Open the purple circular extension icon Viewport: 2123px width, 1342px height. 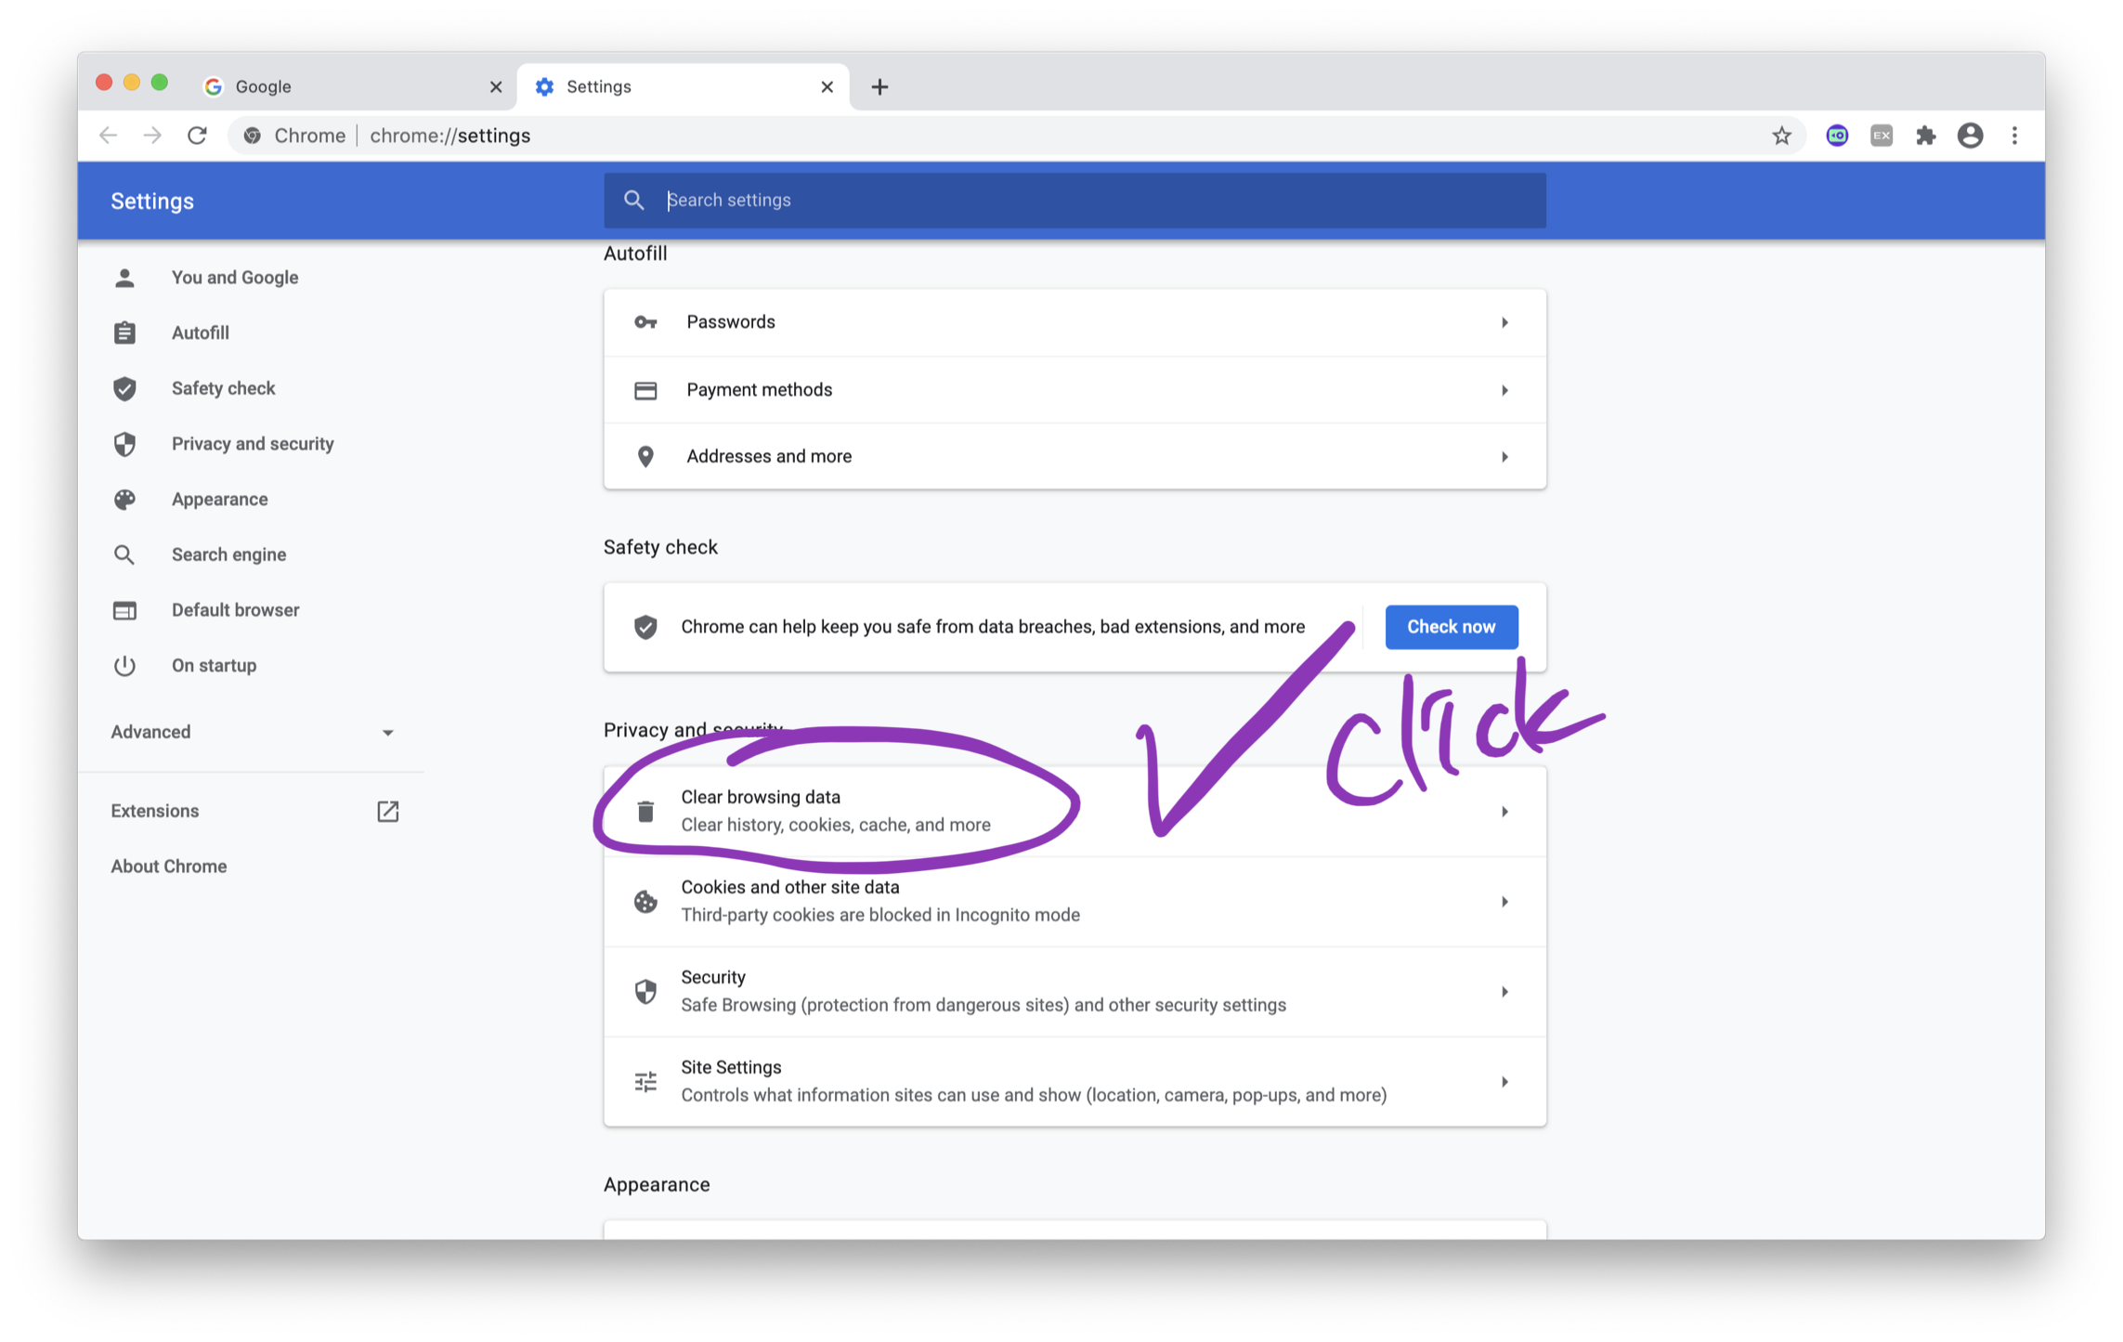pos(1836,136)
